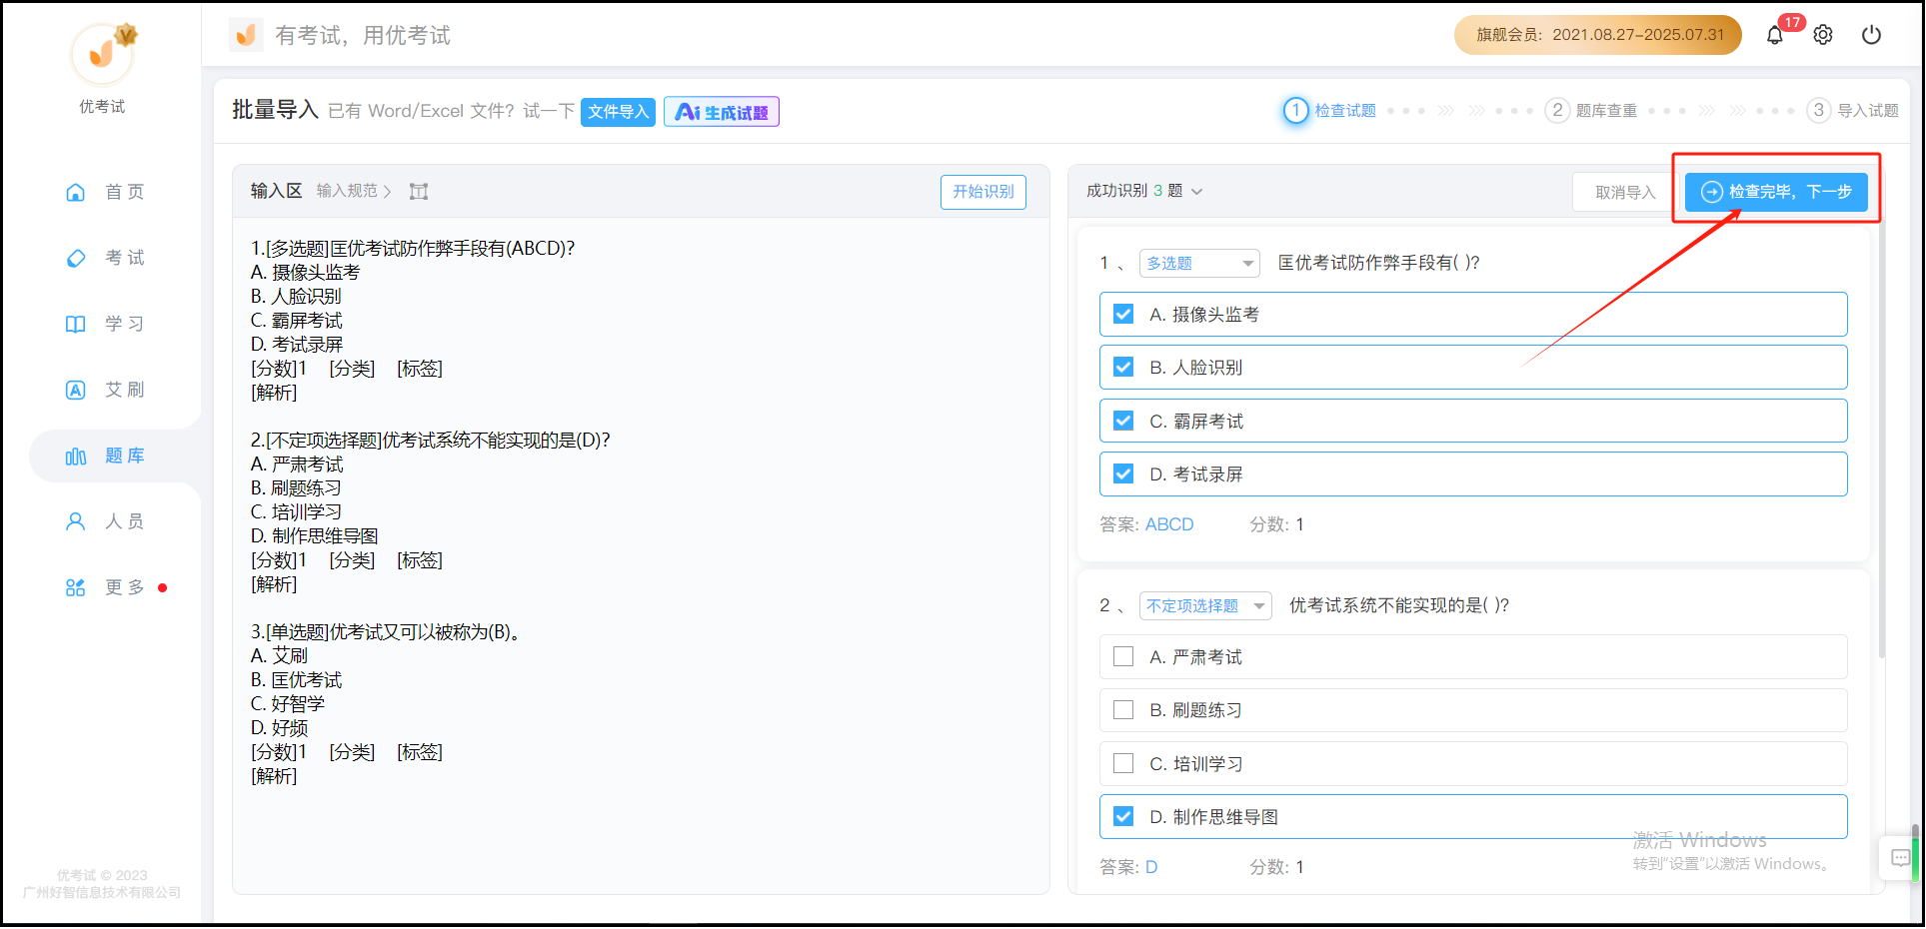The image size is (1926, 929).
Task: Click the 开始识别 button
Action: pyautogui.click(x=982, y=192)
